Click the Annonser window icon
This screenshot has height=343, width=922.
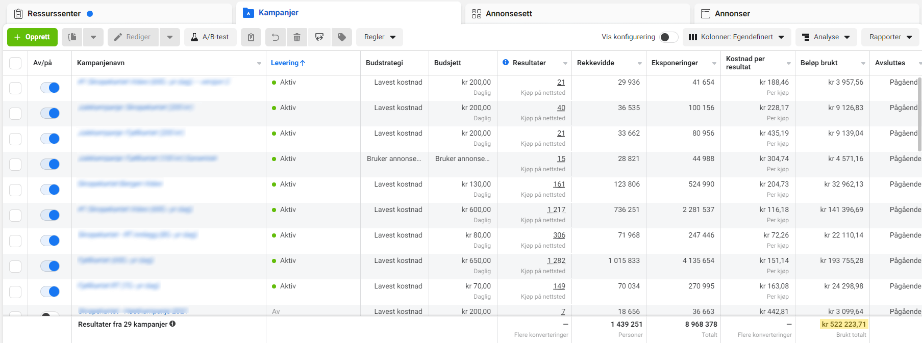[x=706, y=14]
